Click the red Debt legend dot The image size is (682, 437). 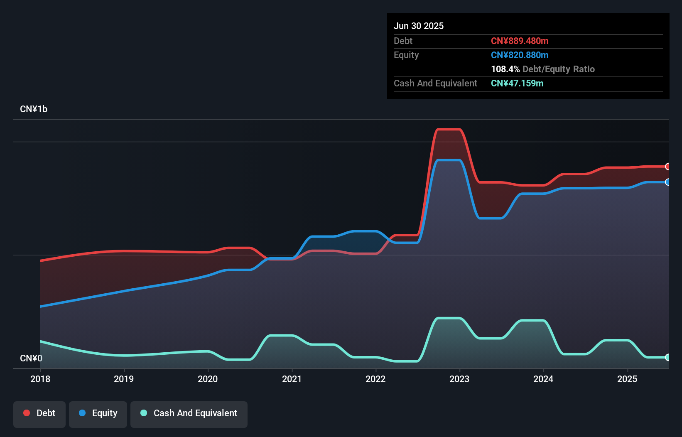26,413
